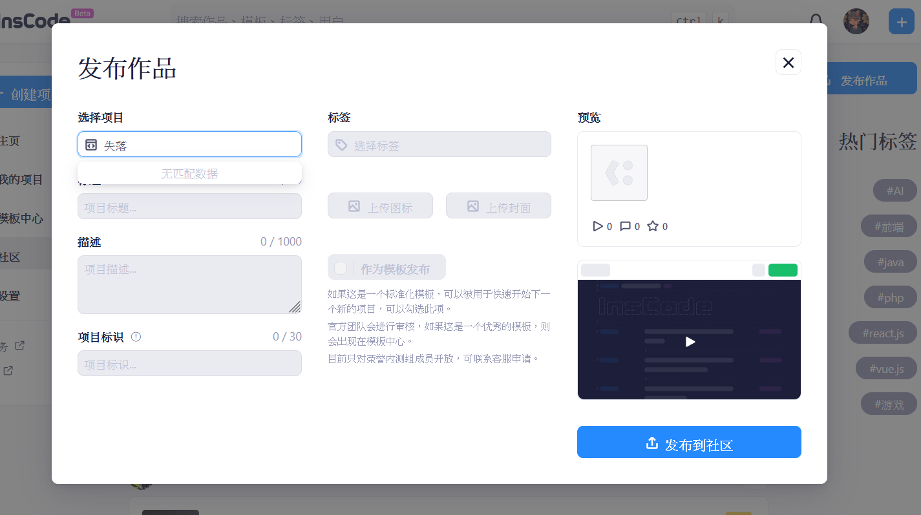The width and height of the screenshot is (921, 515).
Task: Click the 上传封面 button
Action: (x=498, y=205)
